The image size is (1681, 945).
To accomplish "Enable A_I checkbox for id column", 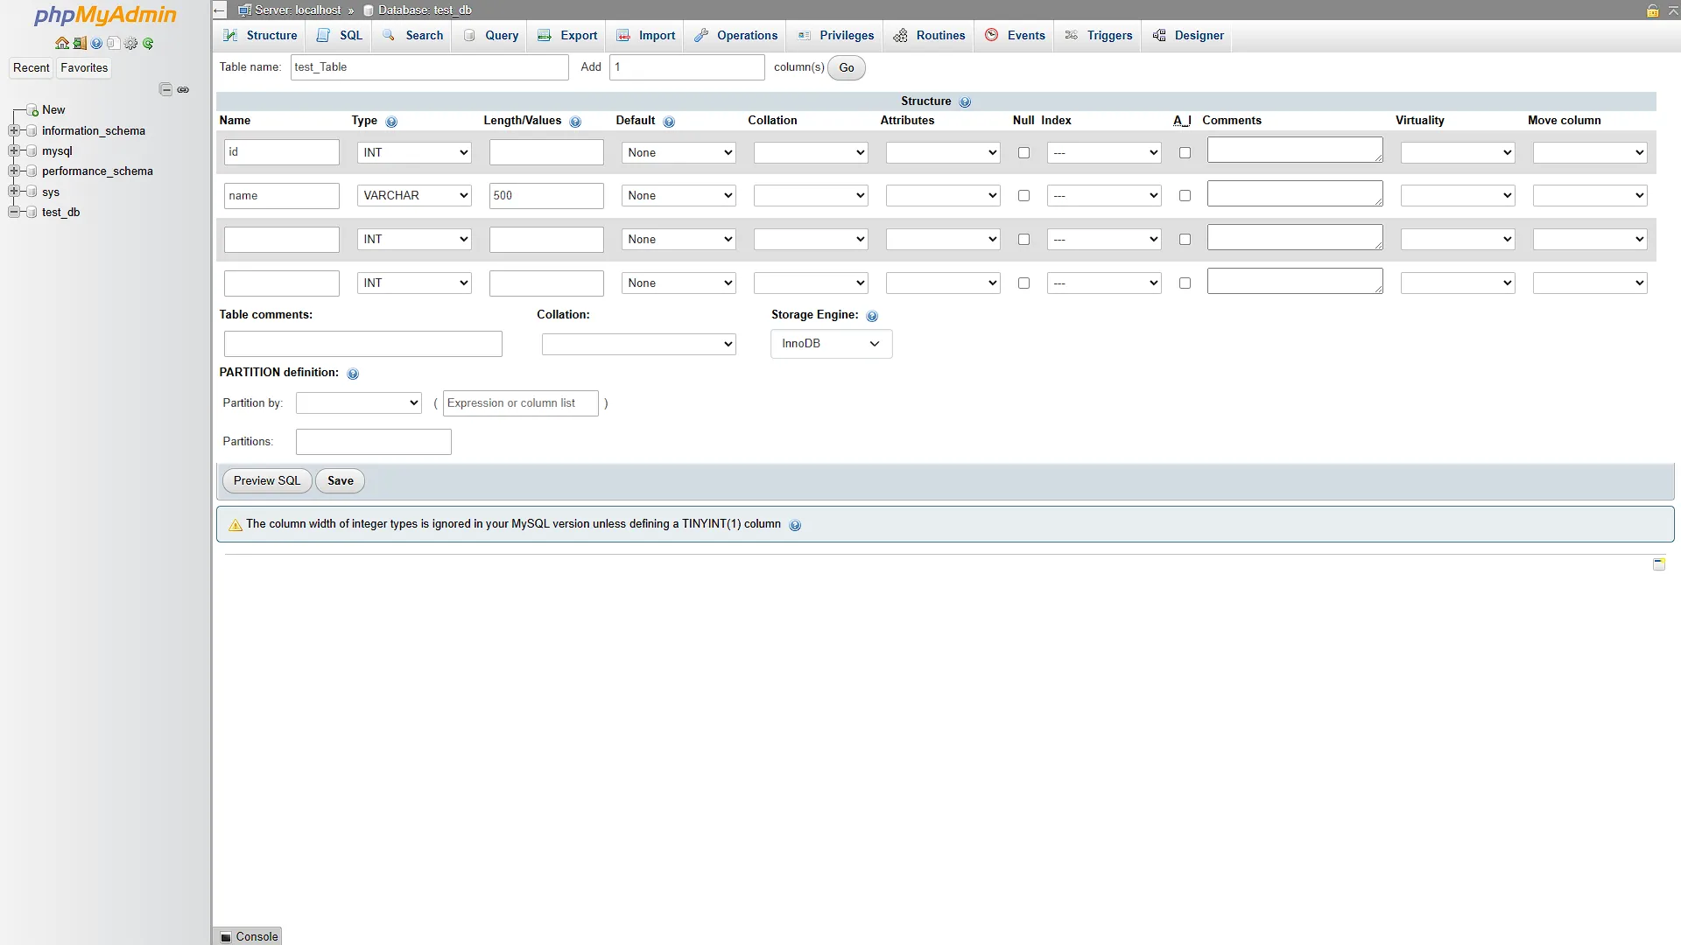I will pos(1185,152).
